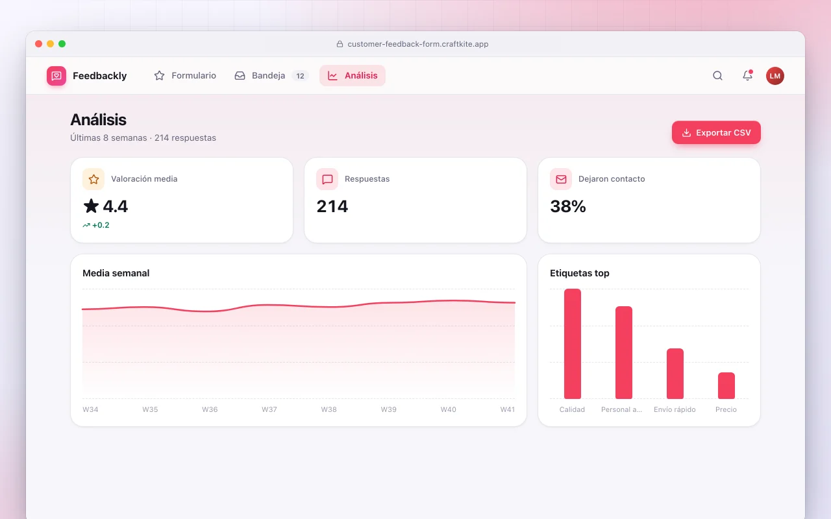Click the W38 marker on weekly chart
This screenshot has width=831, height=519.
[x=329, y=409]
